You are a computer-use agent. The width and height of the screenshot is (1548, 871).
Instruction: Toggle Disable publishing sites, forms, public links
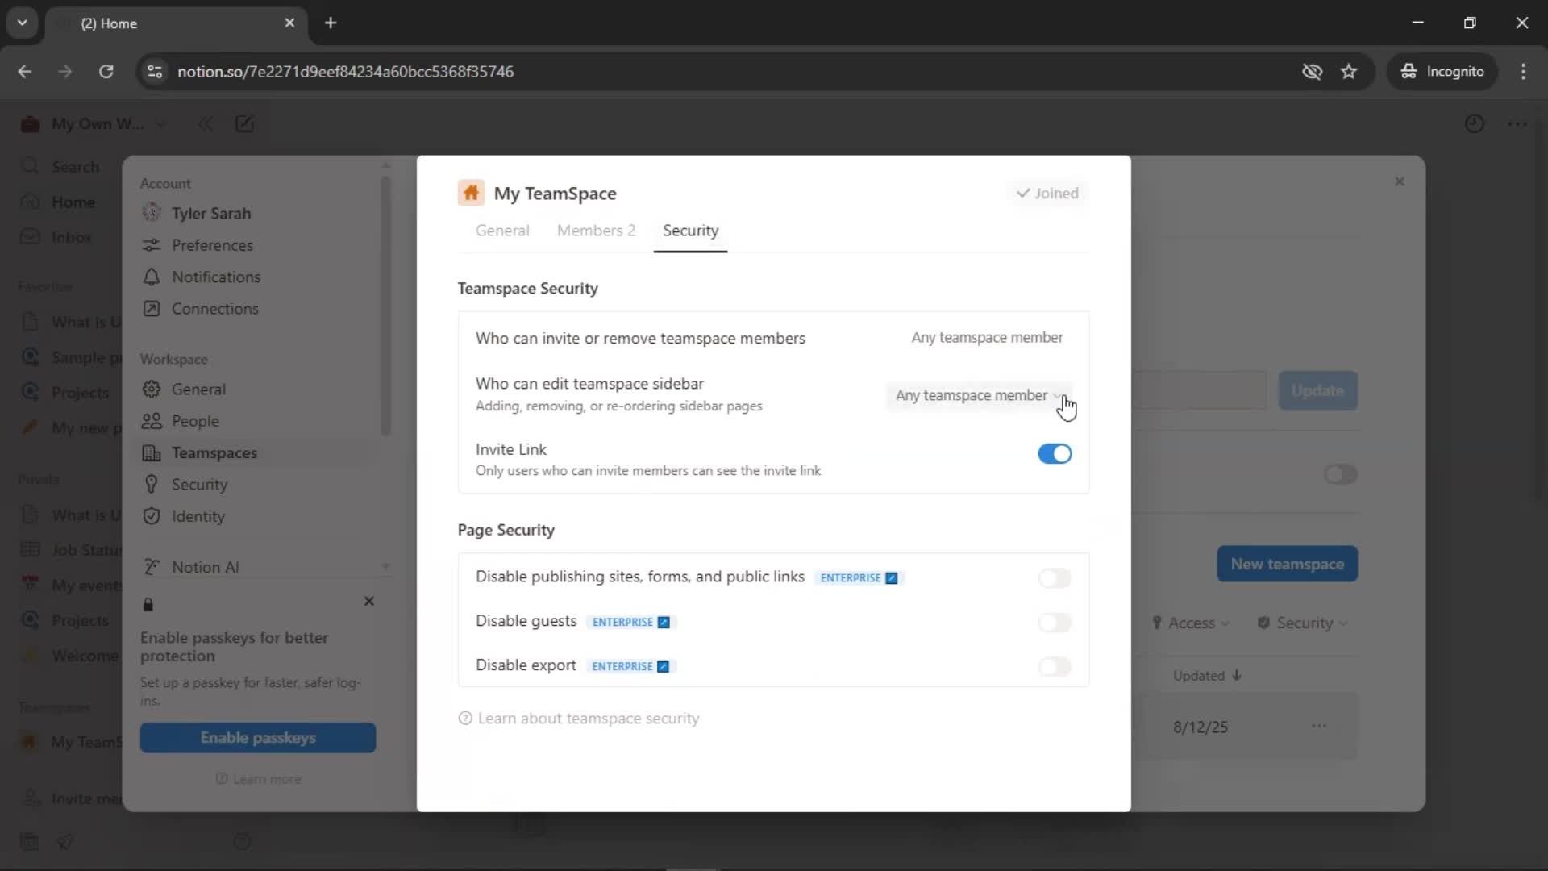1055,578
